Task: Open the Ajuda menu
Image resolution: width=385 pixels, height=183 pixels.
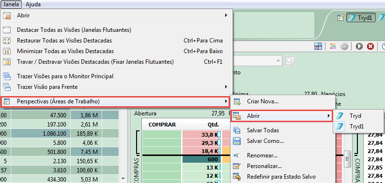Action: point(33,4)
